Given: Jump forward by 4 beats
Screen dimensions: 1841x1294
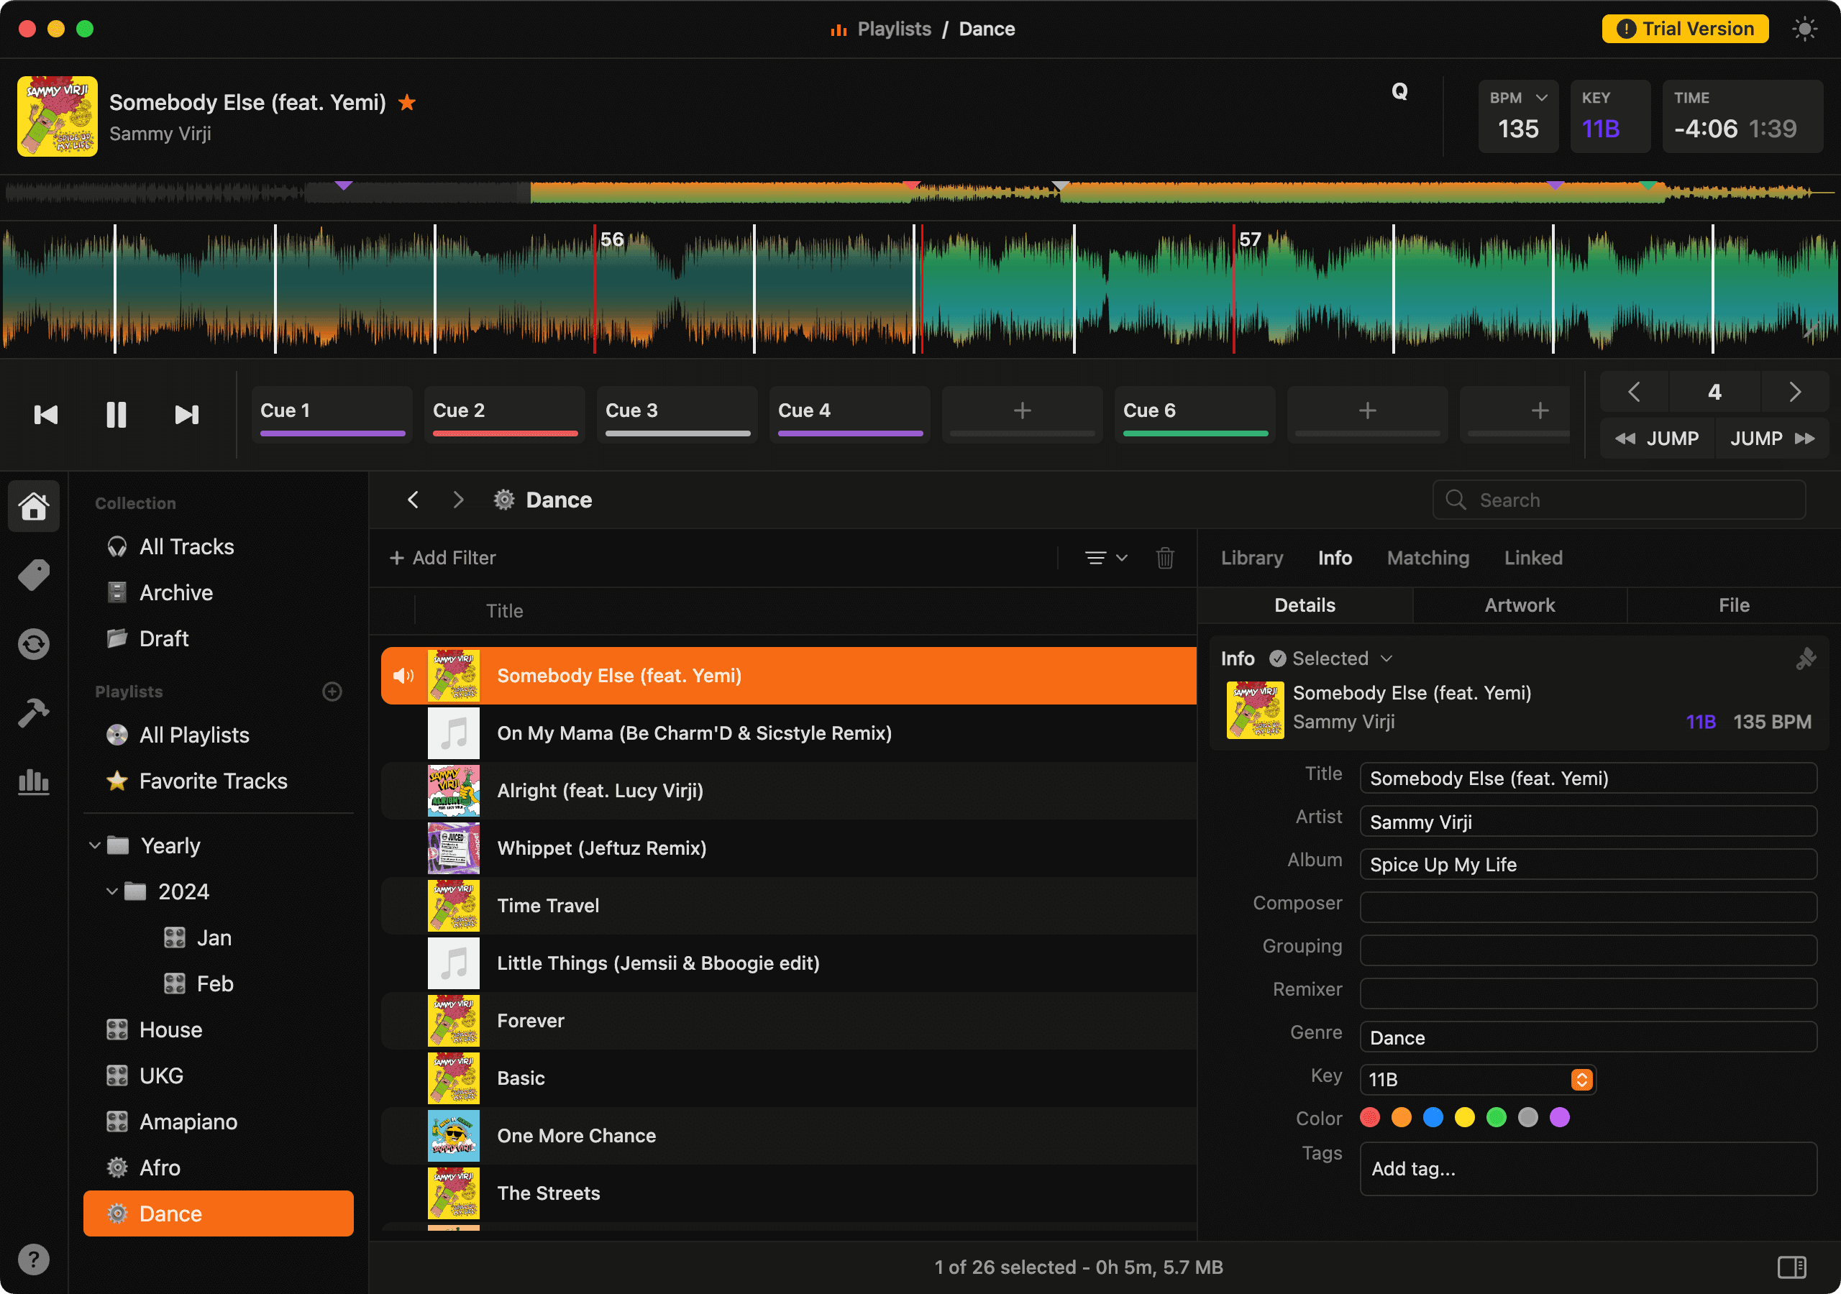Looking at the screenshot, I should pyautogui.click(x=1772, y=439).
